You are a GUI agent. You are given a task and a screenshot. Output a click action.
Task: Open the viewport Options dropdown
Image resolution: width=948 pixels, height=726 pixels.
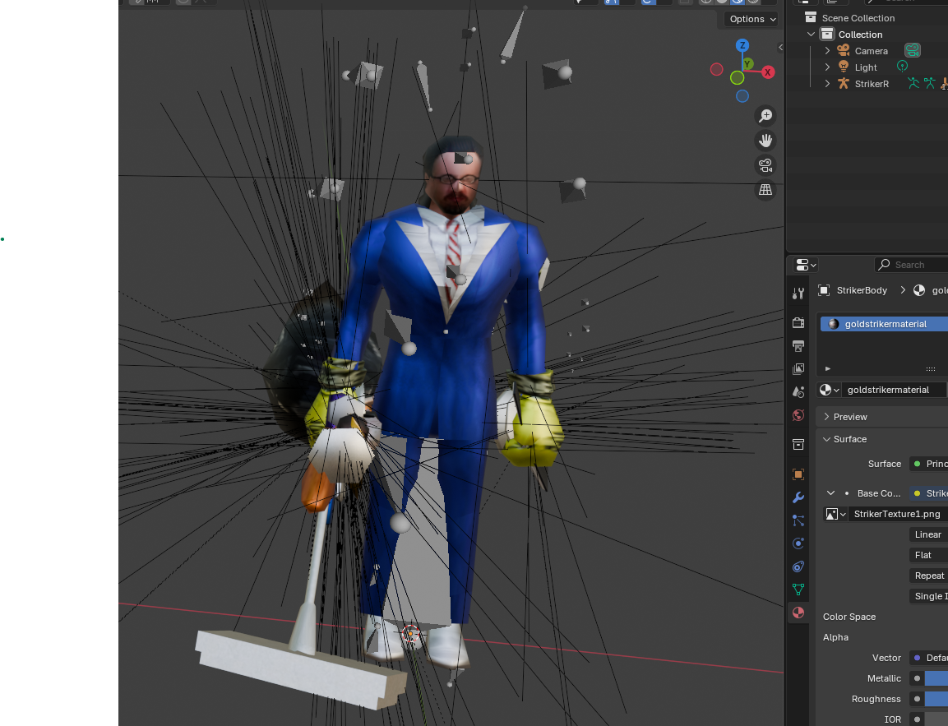tap(752, 19)
